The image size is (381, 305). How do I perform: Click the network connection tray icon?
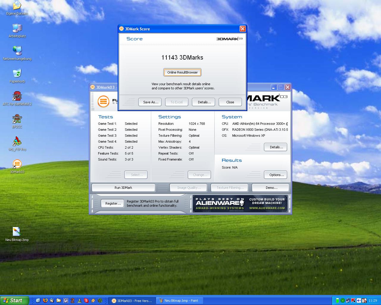coord(348,301)
